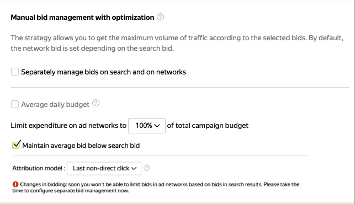Screen dimensions: 355x204
Task: Click the 'Changes in bidding' warning message
Action: tap(156, 187)
